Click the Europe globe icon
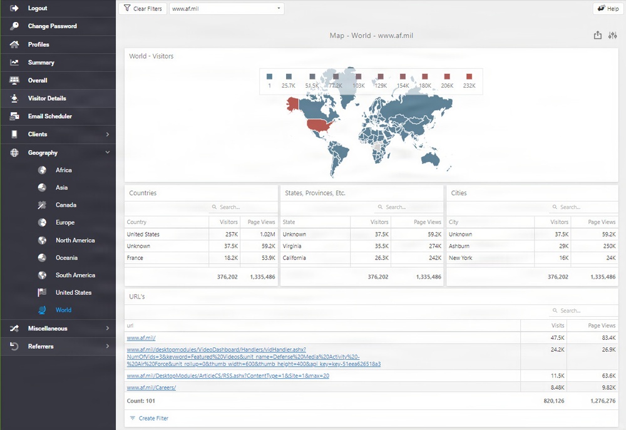Screen dimensions: 626x430 (x=42, y=222)
